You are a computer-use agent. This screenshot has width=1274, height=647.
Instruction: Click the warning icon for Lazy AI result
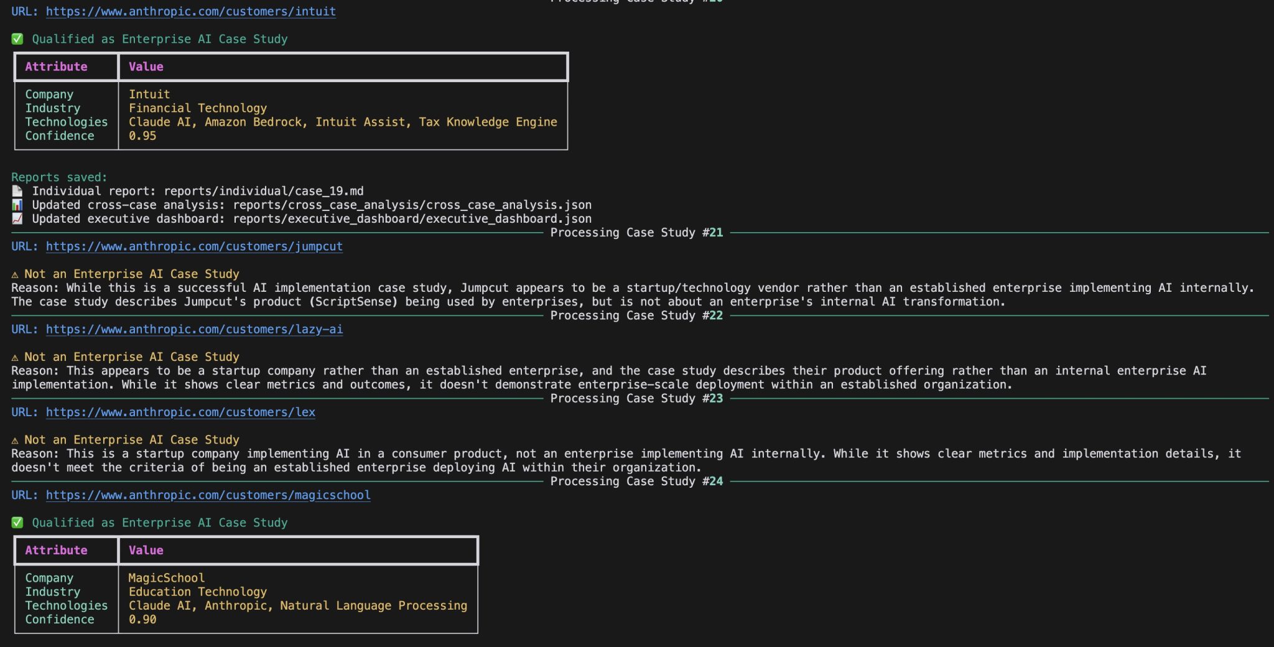click(16, 356)
